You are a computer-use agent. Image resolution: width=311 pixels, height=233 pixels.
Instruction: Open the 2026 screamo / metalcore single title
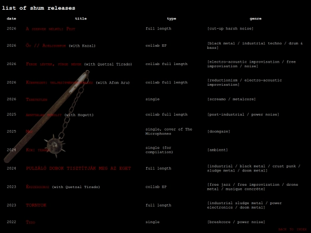click(37, 100)
